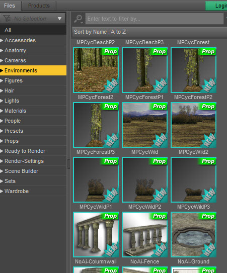
Task: Select the MPCycForestP2 prop thumbnail
Action: (x=193, y=70)
